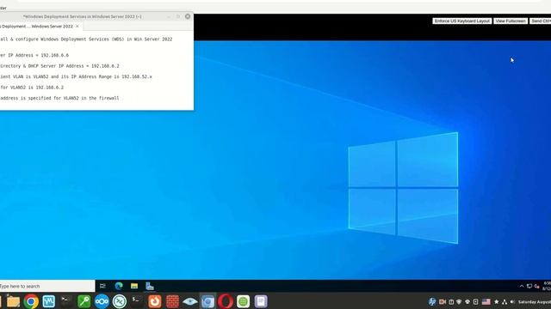The height and width of the screenshot is (309, 551).
Task: Click the text editor title bar
Action: [83, 16]
